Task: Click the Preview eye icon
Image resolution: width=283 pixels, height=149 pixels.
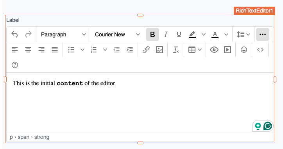Action: (214, 50)
